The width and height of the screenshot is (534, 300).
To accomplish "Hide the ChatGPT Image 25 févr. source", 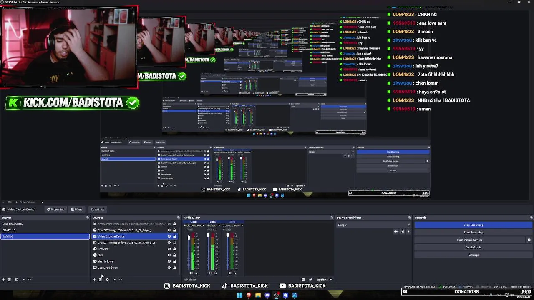I will click(x=169, y=230).
